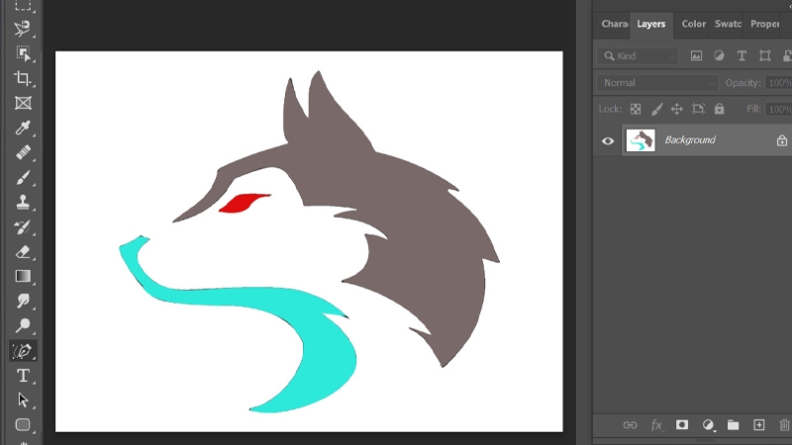Click the Background layer lock icon
The image size is (792, 445).
782,140
